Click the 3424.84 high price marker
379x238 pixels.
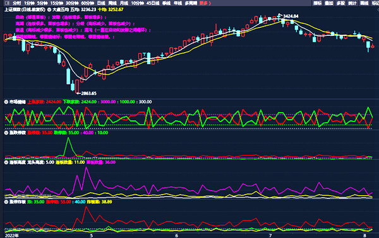tap(291, 16)
